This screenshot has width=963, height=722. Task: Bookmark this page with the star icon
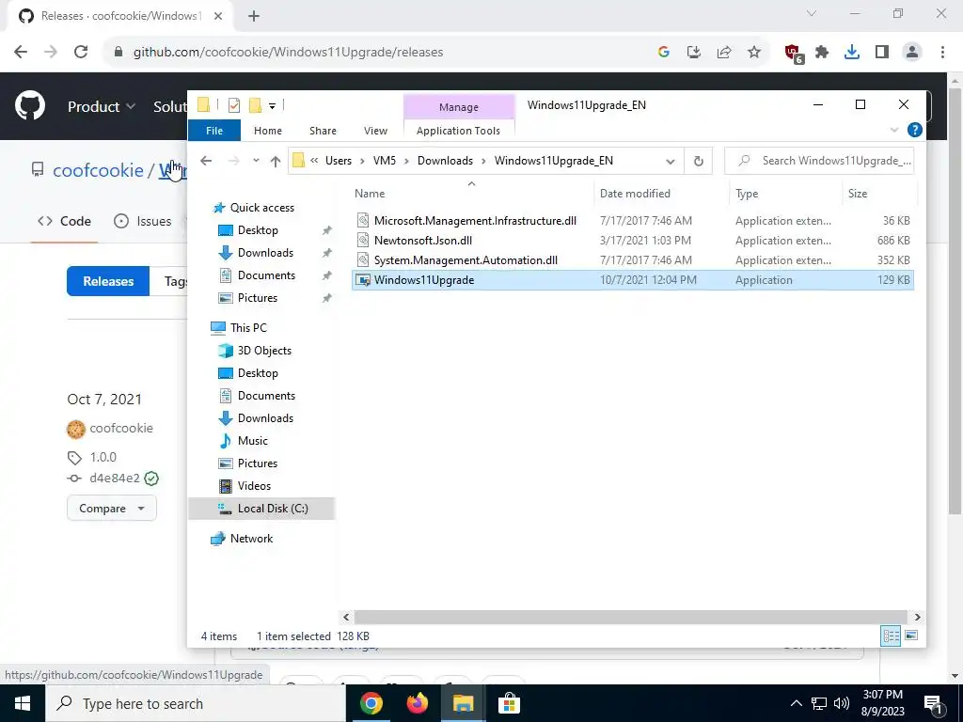point(754,53)
